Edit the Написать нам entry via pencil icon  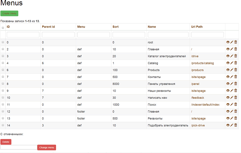(x=232, y=97)
